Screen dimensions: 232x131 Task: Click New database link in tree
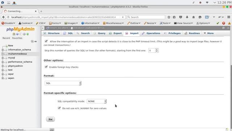click(x=11, y=45)
